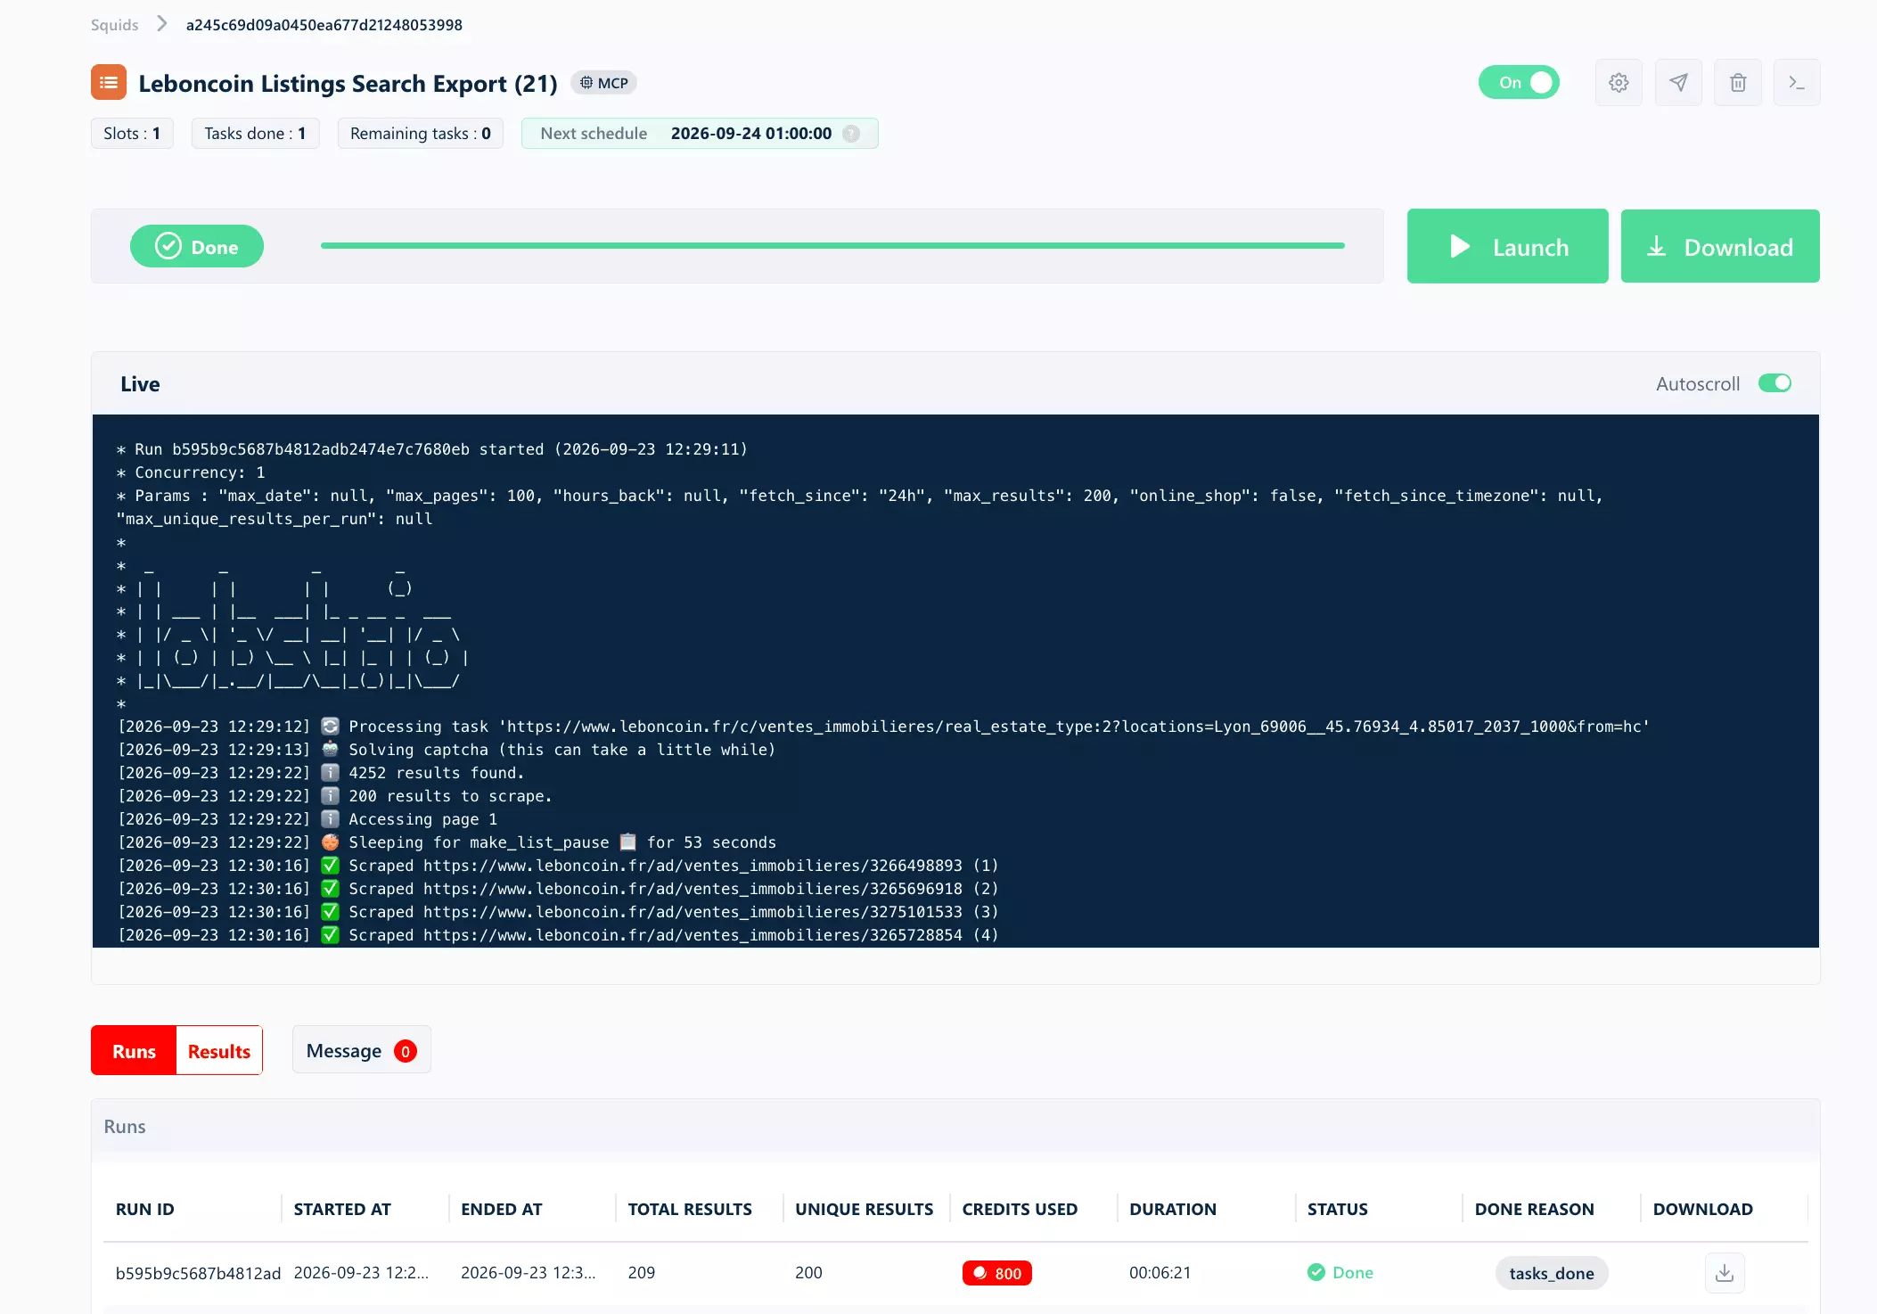Viewport: 1877px width, 1314px height.
Task: Click the run started at cell
Action: [361, 1272]
